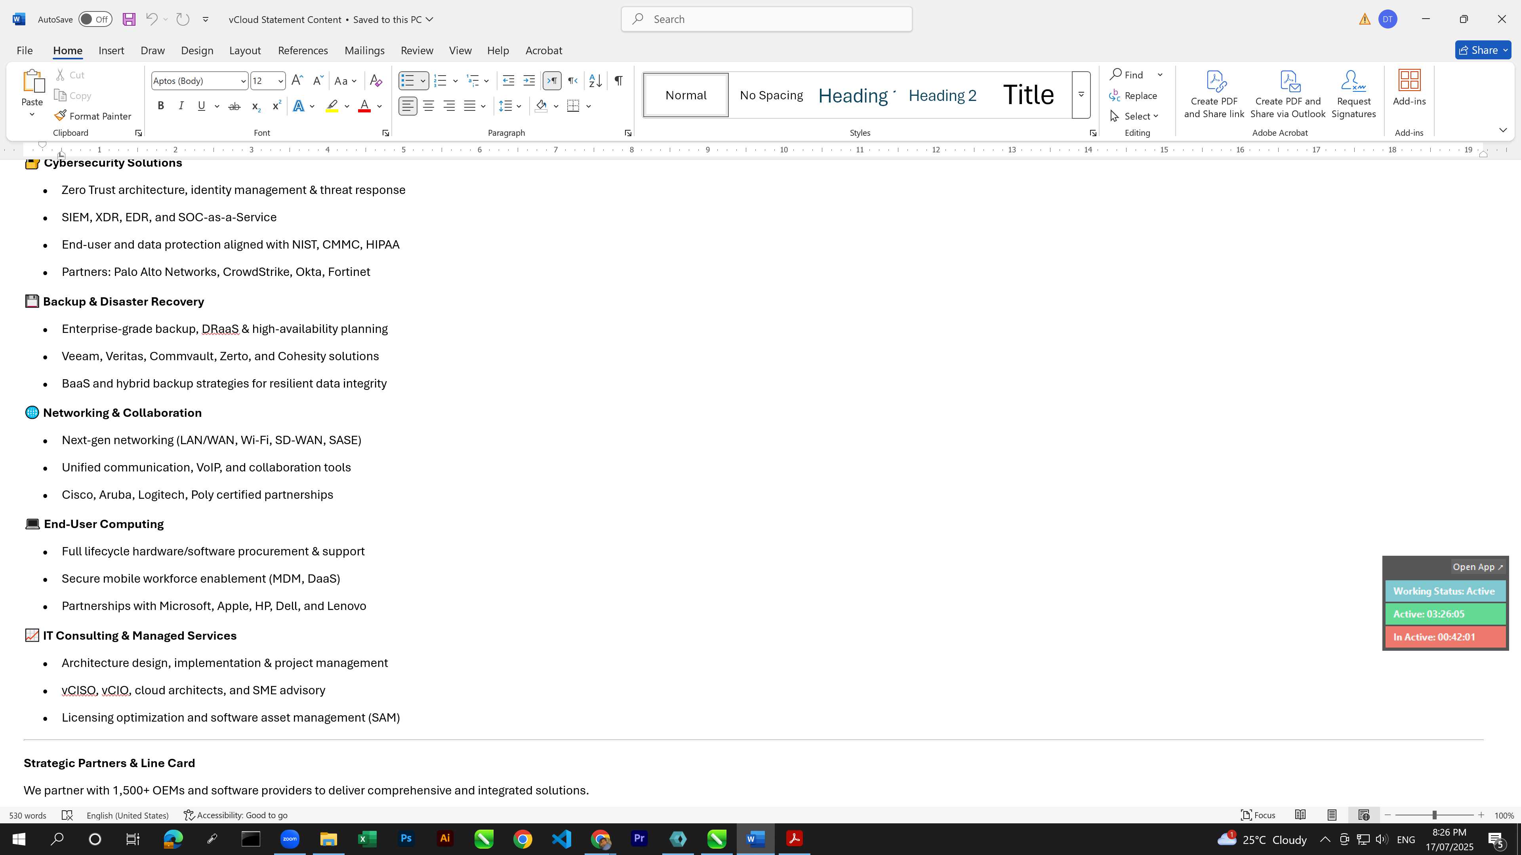Increase paragraph indent
Viewport: 1521px width, 855px height.
529,81
